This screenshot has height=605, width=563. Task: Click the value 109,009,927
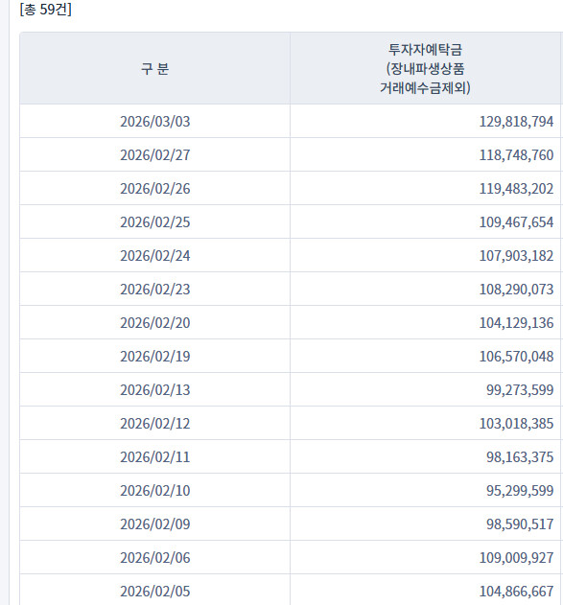(516, 558)
